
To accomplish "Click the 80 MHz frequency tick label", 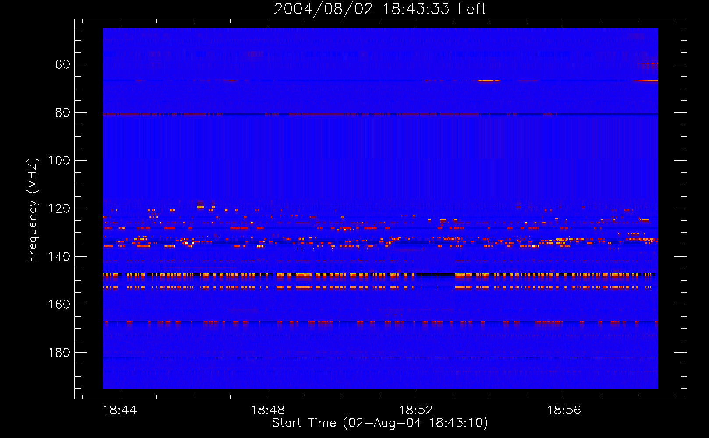I will [x=63, y=113].
